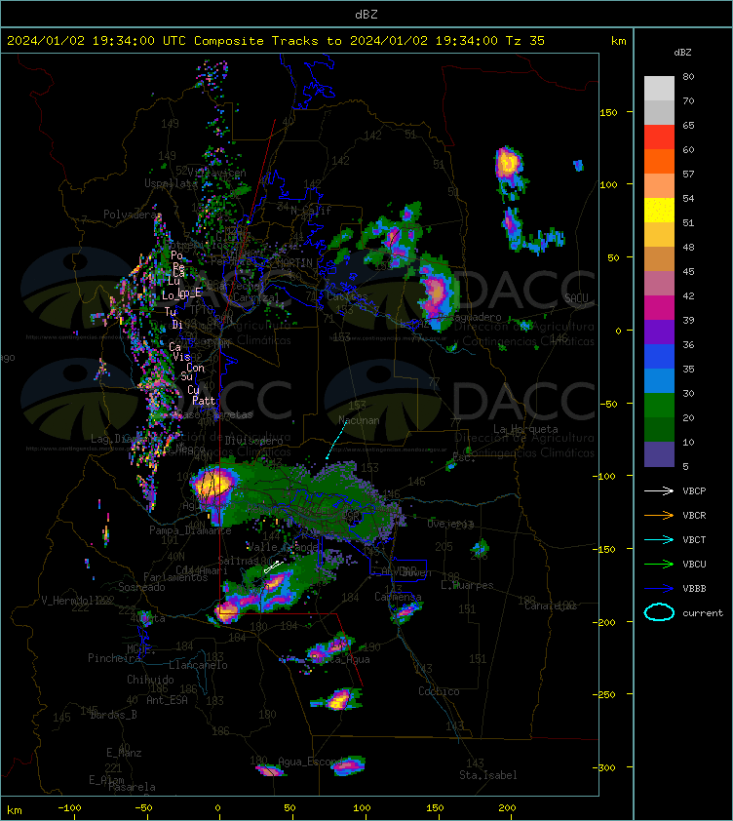Click the 'Carrizal' place label
The width and height of the screenshot is (733, 821).
(x=256, y=297)
